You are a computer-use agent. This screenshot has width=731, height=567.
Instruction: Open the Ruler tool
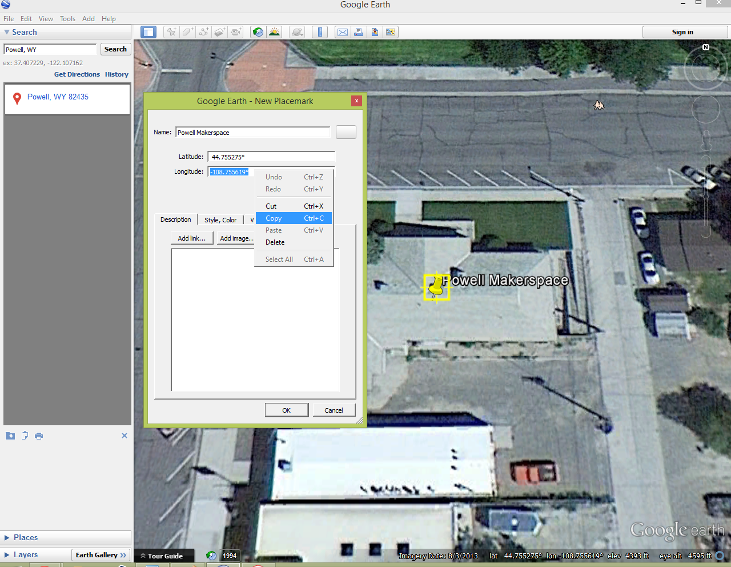pyautogui.click(x=320, y=32)
